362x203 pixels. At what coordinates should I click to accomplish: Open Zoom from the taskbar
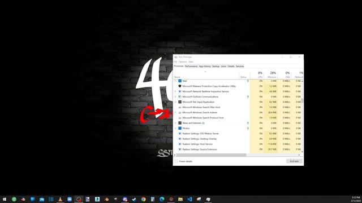click(70, 199)
